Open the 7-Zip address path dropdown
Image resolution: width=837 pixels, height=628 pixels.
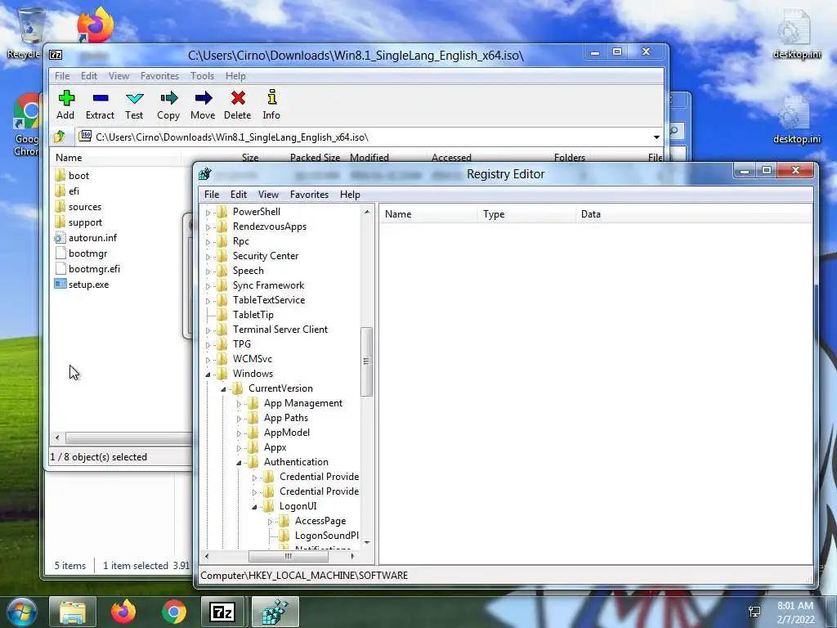[x=656, y=137]
